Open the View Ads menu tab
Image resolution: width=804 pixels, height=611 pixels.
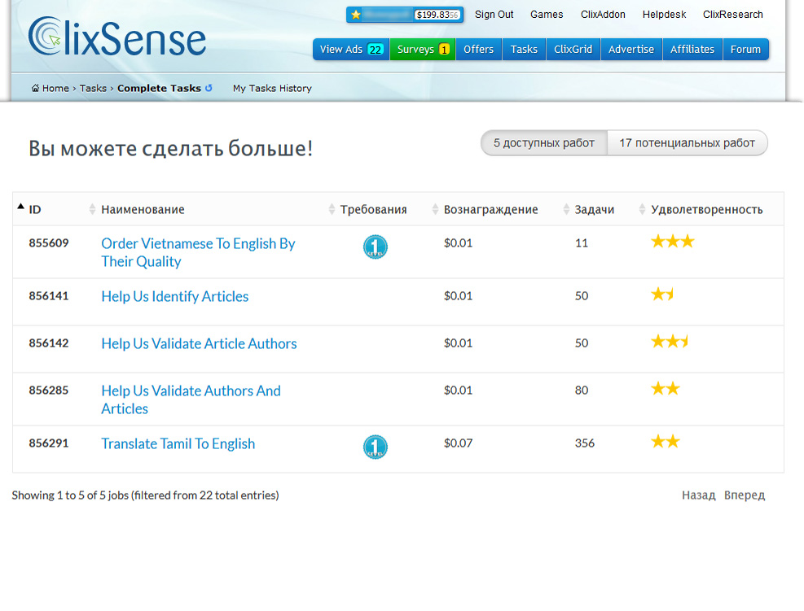351,50
